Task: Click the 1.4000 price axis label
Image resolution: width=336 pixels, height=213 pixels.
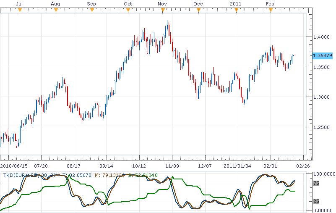Action: pyautogui.click(x=321, y=37)
